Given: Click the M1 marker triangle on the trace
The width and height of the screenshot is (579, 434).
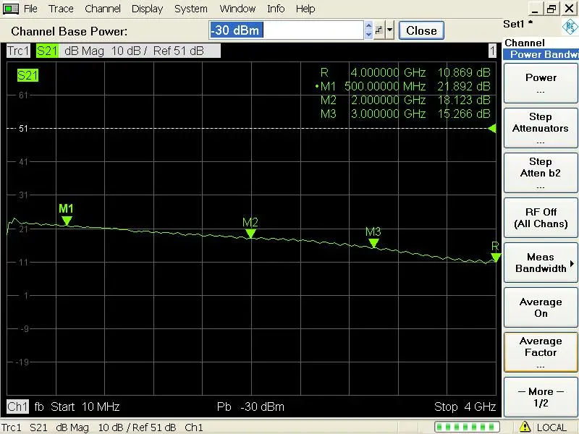Looking at the screenshot, I should pyautogui.click(x=66, y=220).
